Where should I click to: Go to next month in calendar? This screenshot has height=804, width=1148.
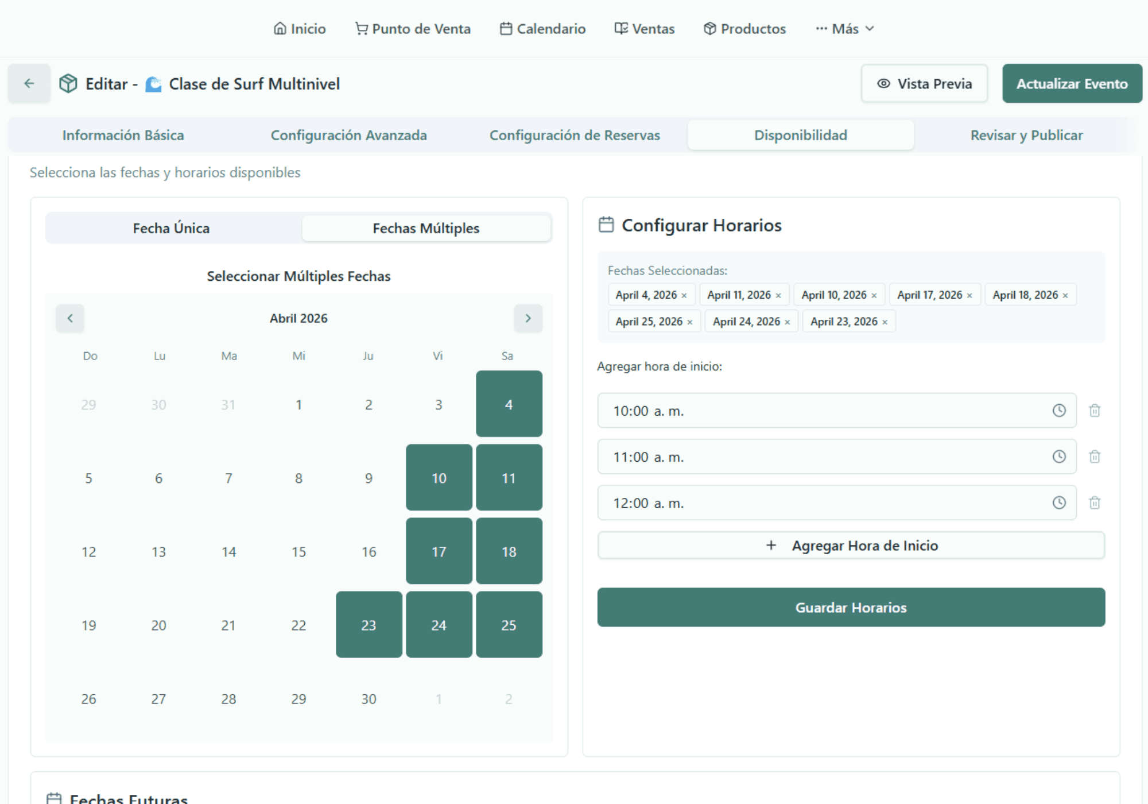[x=528, y=318]
